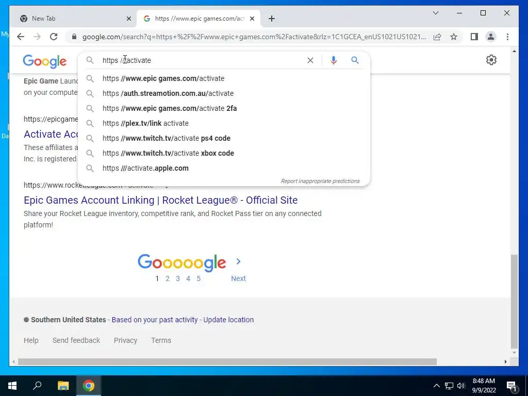Viewport: 528px width, 396px height.
Task: Open Google quick settings gear
Action: pos(491,60)
